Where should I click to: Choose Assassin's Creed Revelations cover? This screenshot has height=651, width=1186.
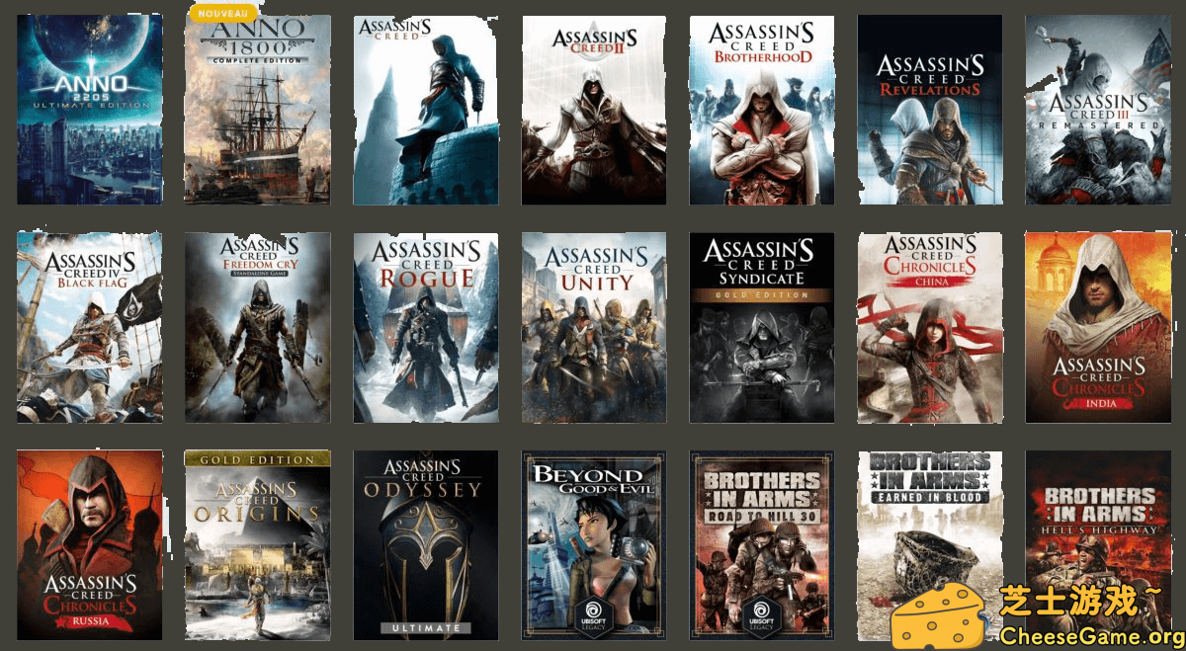[x=930, y=110]
